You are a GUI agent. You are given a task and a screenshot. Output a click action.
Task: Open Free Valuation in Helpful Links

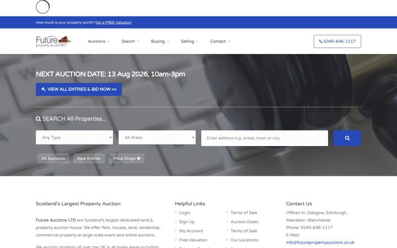193,240
